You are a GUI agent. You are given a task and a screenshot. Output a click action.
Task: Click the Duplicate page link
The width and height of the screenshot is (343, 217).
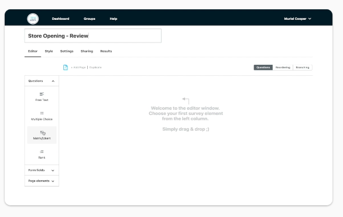pyautogui.click(x=95, y=68)
